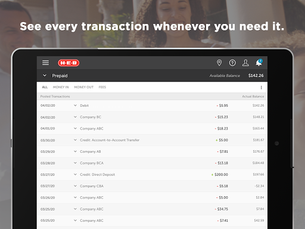Click the Company CBA name

point(92,186)
